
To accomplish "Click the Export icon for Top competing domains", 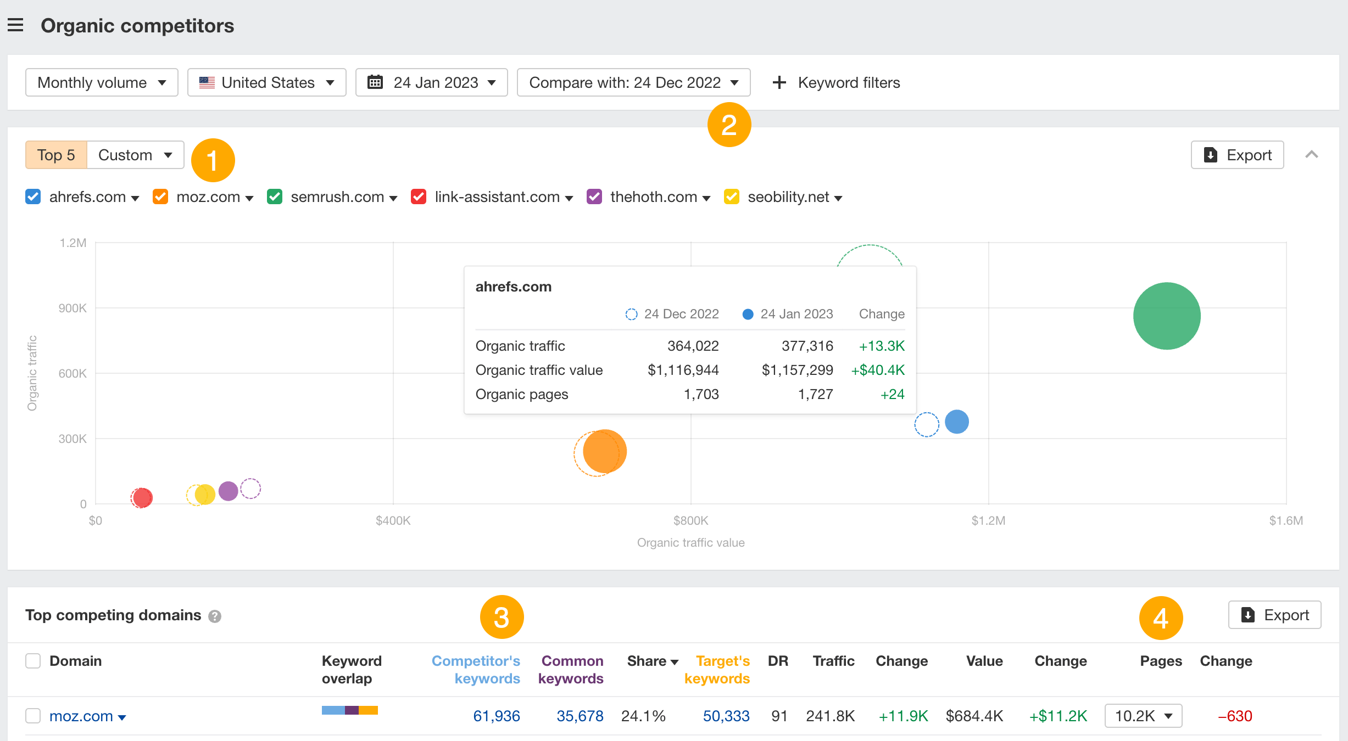I will pyautogui.click(x=1247, y=615).
